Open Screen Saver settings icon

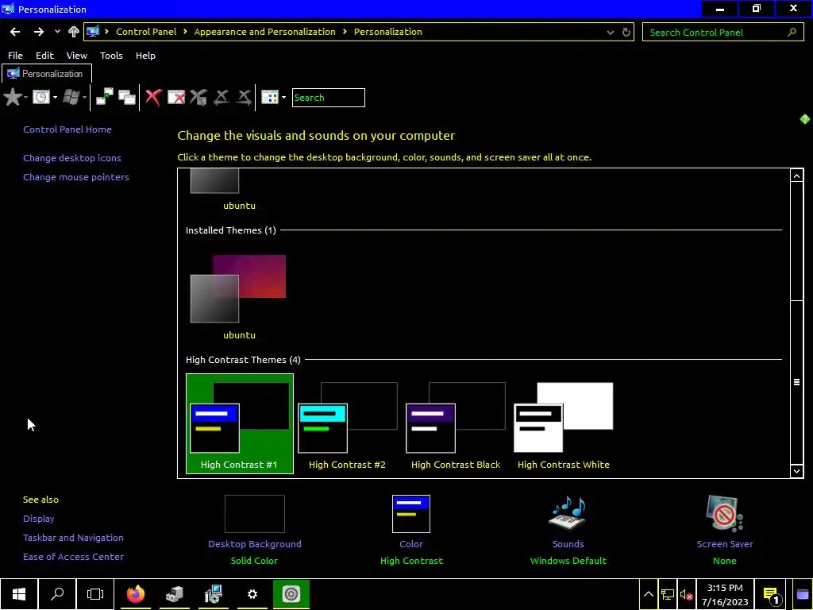[725, 514]
